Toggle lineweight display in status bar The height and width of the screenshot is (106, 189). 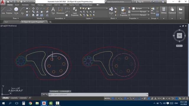pos(145,98)
